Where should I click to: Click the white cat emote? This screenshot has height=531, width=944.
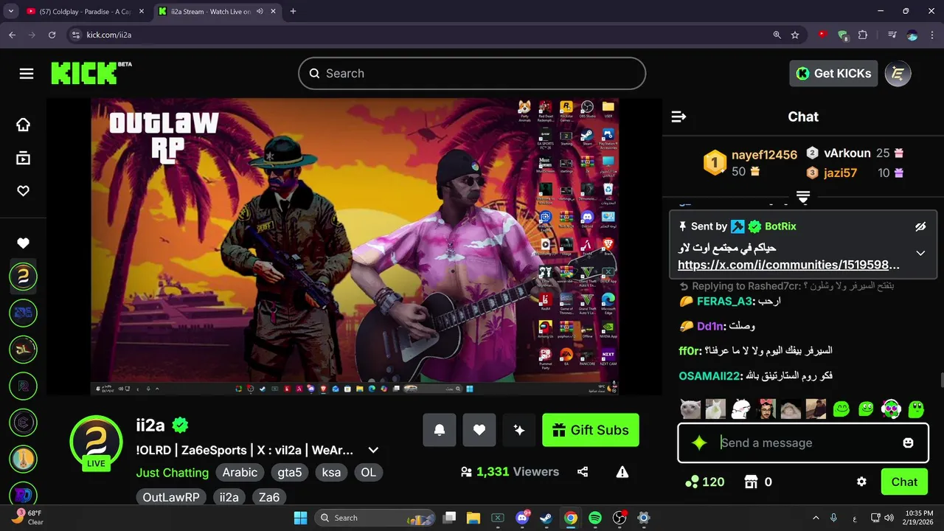(x=690, y=408)
